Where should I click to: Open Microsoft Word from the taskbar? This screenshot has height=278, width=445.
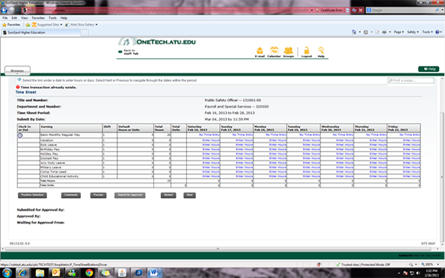(154, 273)
